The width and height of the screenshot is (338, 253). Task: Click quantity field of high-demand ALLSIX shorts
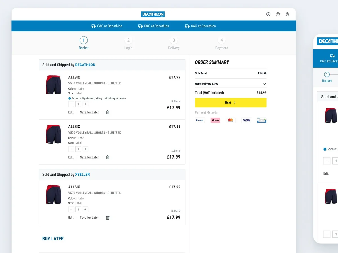[78, 104]
